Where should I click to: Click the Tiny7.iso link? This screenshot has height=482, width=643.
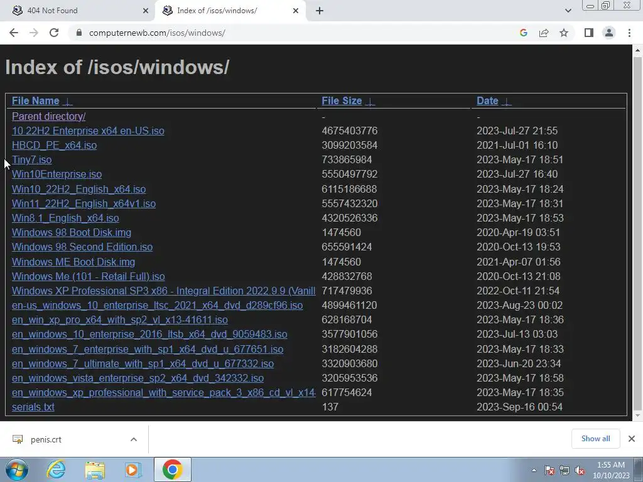pyautogui.click(x=31, y=160)
